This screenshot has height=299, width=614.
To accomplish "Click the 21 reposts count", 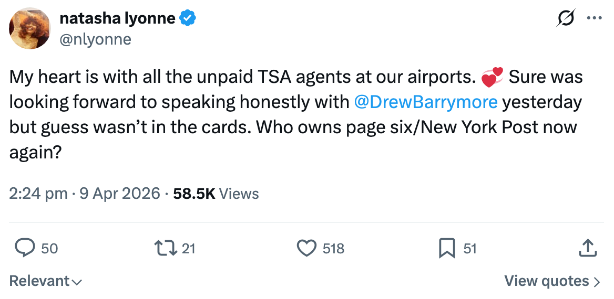I will click(x=188, y=248).
